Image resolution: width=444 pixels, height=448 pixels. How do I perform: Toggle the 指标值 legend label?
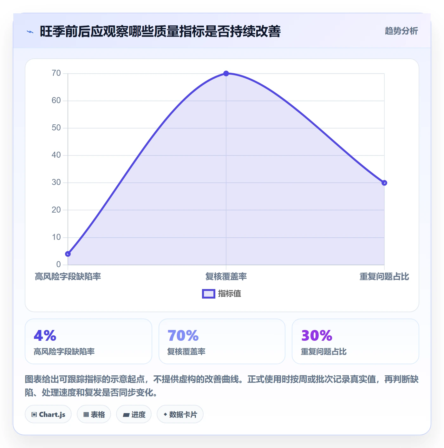[x=230, y=294]
